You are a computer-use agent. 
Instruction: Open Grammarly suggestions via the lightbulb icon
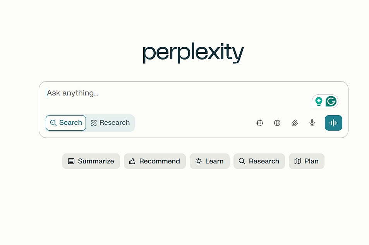[x=319, y=101]
